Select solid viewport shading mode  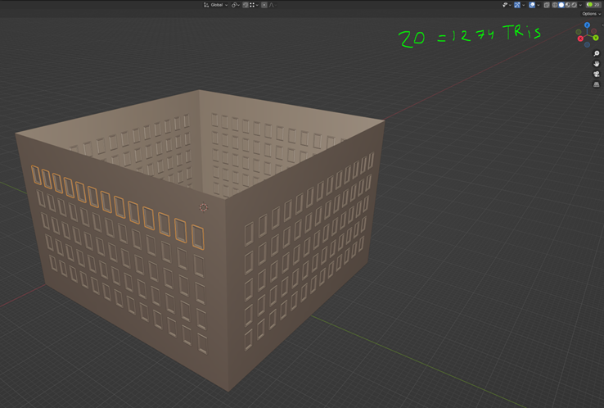click(561, 5)
